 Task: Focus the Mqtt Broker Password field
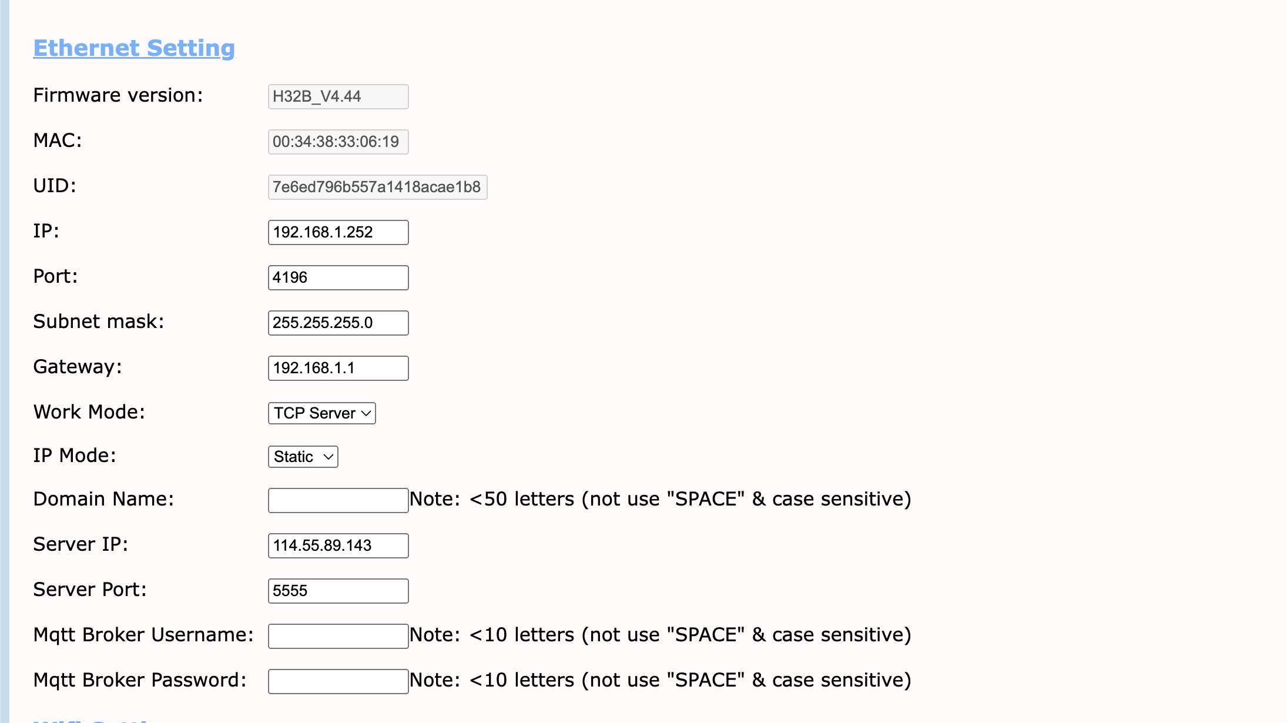[x=338, y=681]
